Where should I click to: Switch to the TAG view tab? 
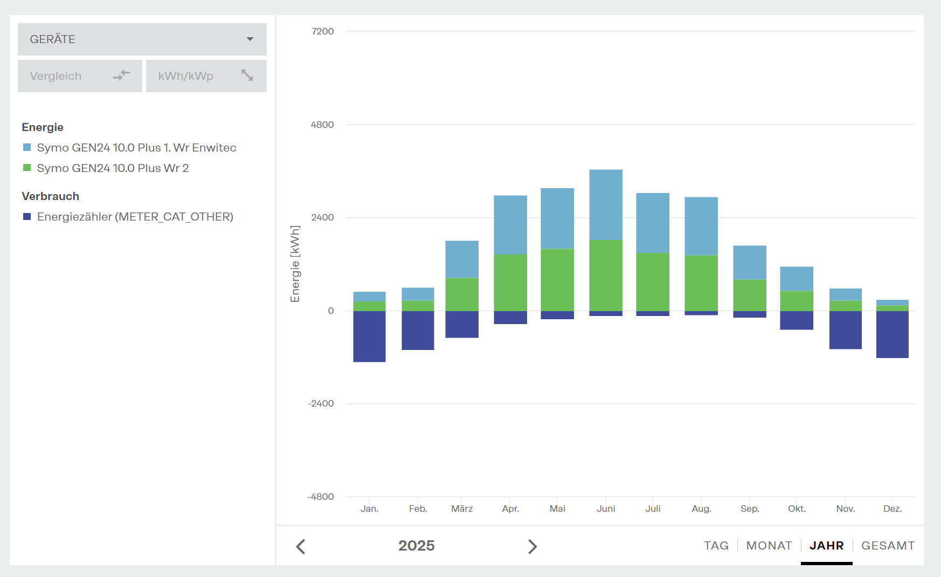tap(716, 546)
